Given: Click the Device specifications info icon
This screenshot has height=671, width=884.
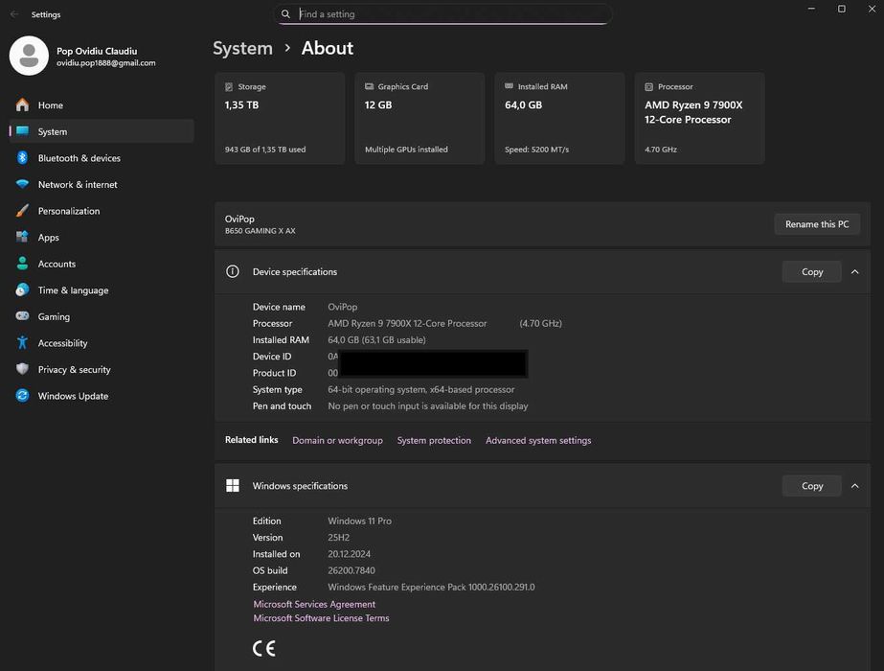Looking at the screenshot, I should (233, 271).
